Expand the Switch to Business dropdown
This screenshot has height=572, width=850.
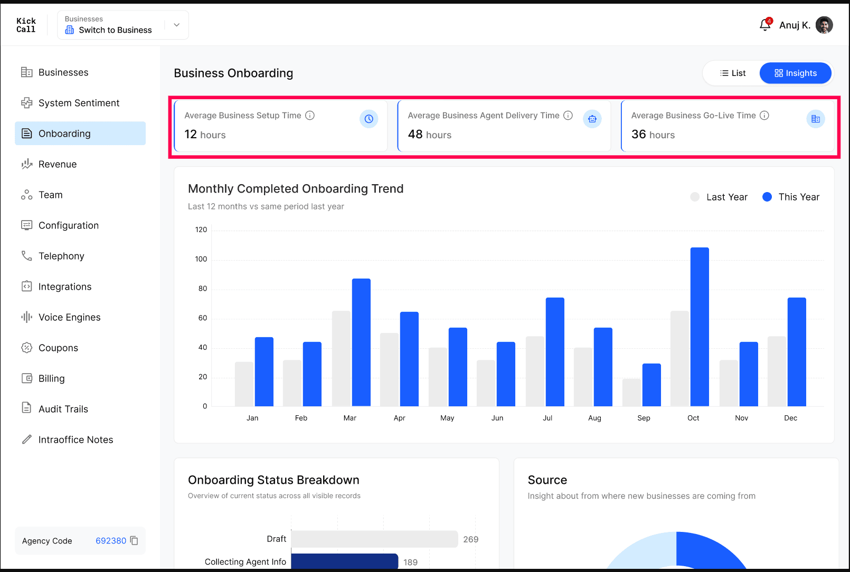[177, 25]
